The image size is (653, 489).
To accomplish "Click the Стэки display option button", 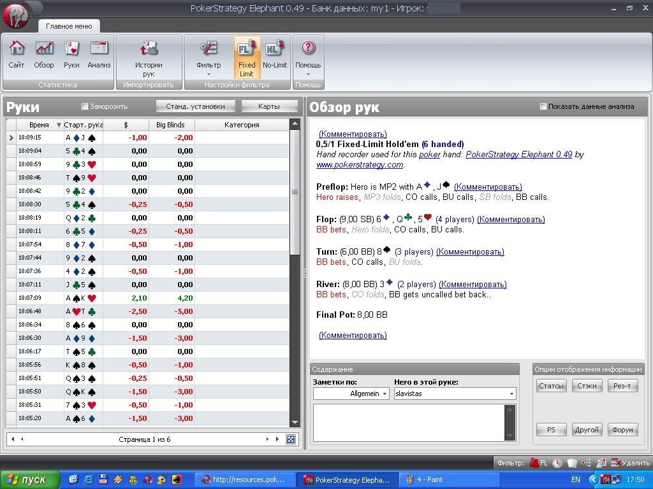I will click(587, 386).
